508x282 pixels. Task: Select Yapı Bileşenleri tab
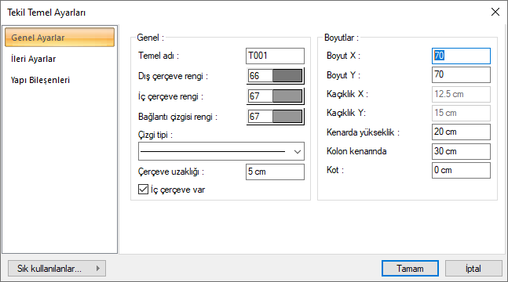tap(40, 80)
